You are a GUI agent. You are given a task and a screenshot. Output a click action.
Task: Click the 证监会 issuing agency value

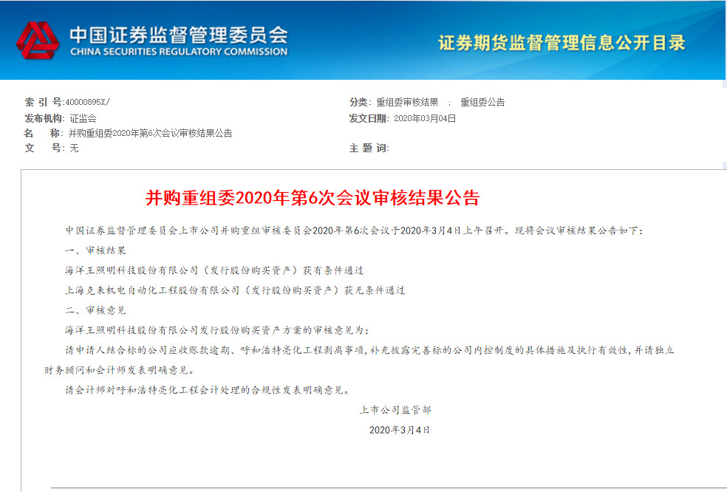pyautogui.click(x=83, y=118)
